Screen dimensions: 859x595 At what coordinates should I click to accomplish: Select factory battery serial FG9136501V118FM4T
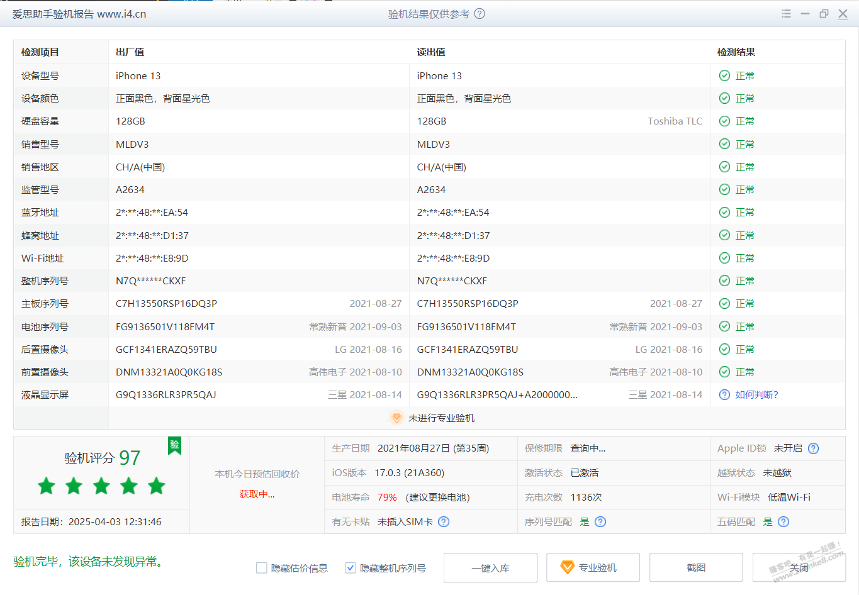[165, 326]
